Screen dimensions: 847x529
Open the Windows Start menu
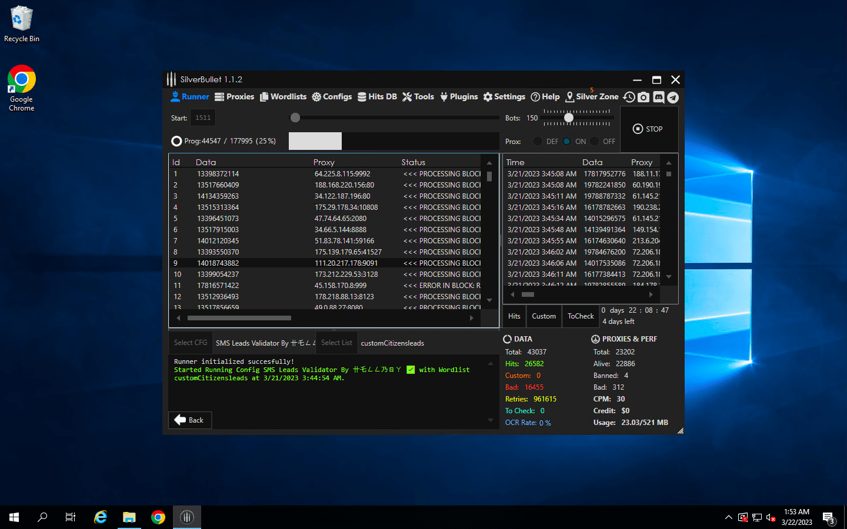(14, 517)
